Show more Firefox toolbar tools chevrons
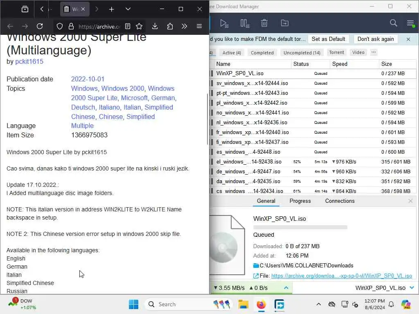Screen dimensions: 419x314 [184, 26]
